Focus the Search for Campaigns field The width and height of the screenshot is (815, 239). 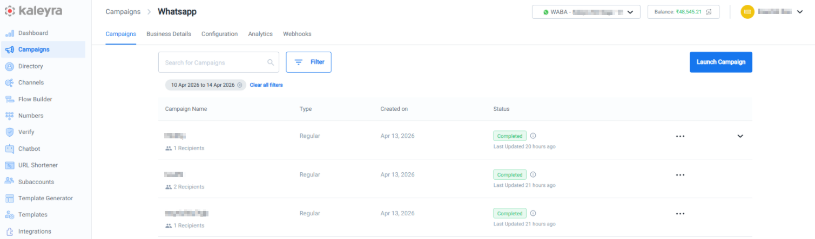(219, 62)
